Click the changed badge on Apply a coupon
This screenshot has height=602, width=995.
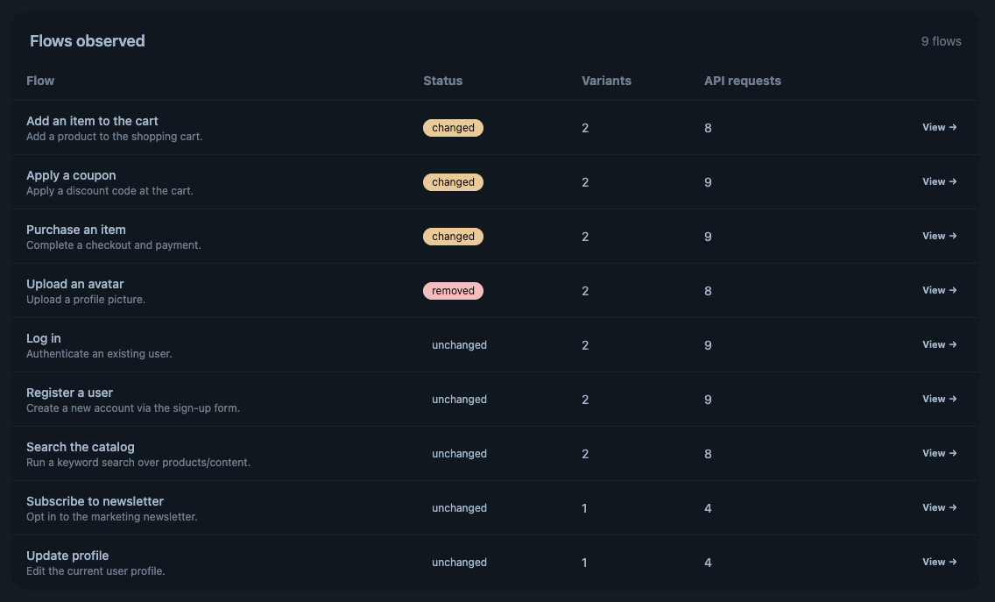(453, 182)
